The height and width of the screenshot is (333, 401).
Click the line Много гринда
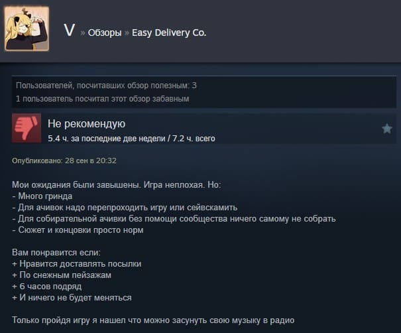point(42,196)
